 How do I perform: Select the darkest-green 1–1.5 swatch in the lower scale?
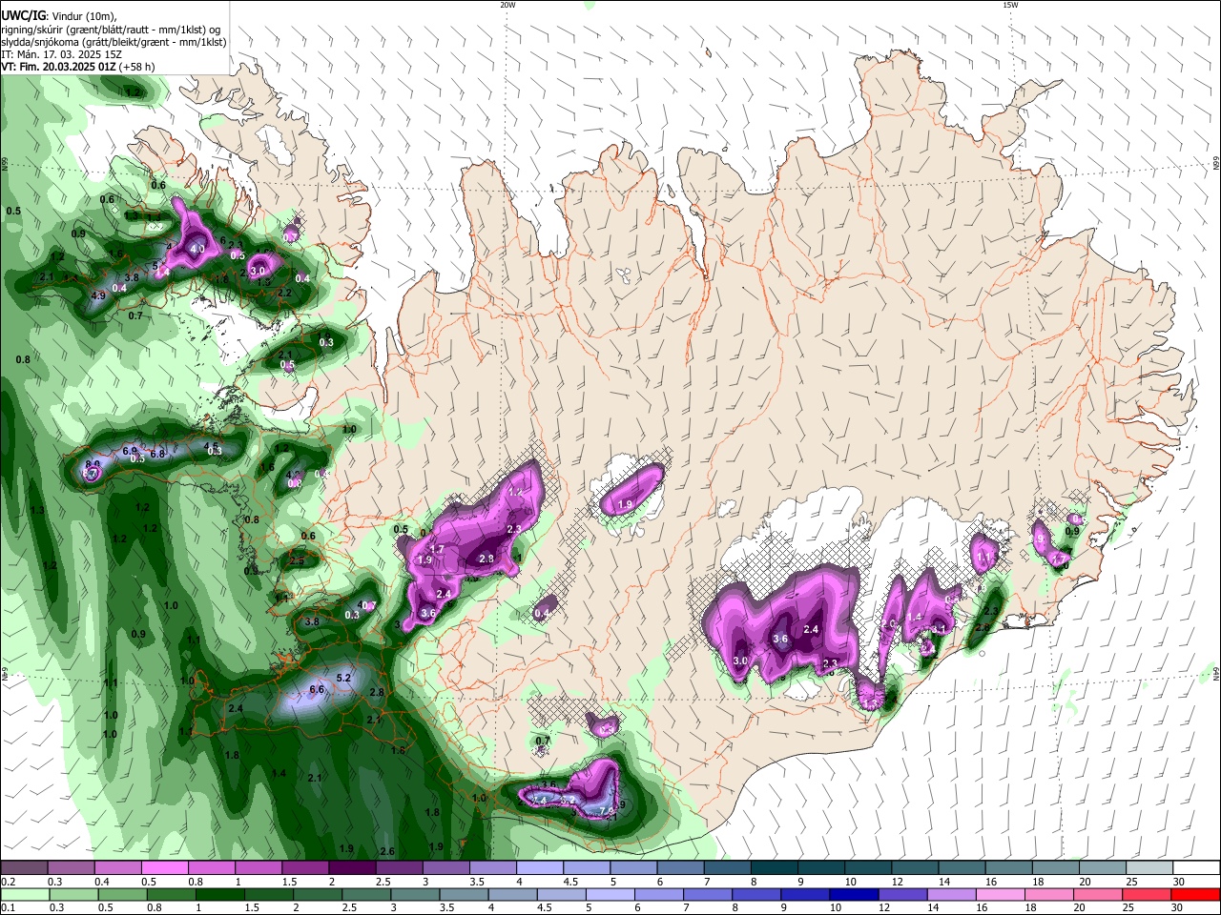coord(220,894)
